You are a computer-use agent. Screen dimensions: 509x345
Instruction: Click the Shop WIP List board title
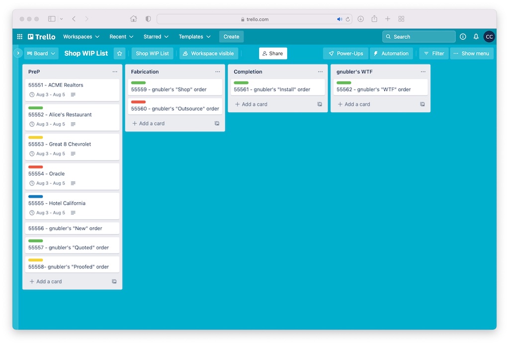(x=86, y=54)
